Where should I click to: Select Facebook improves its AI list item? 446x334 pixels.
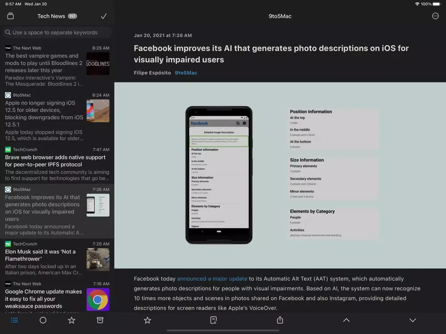click(57, 211)
